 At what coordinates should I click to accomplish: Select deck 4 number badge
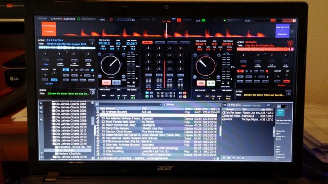[x=288, y=94]
